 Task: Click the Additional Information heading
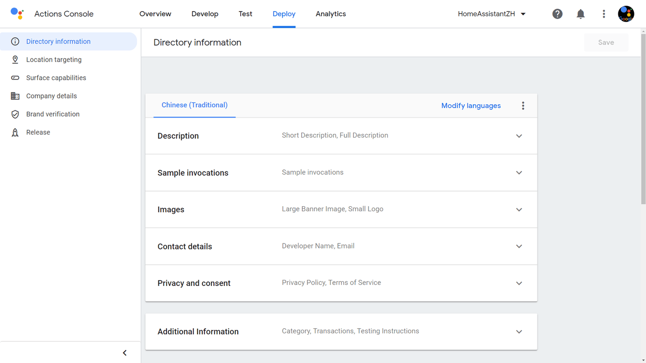coord(198,332)
